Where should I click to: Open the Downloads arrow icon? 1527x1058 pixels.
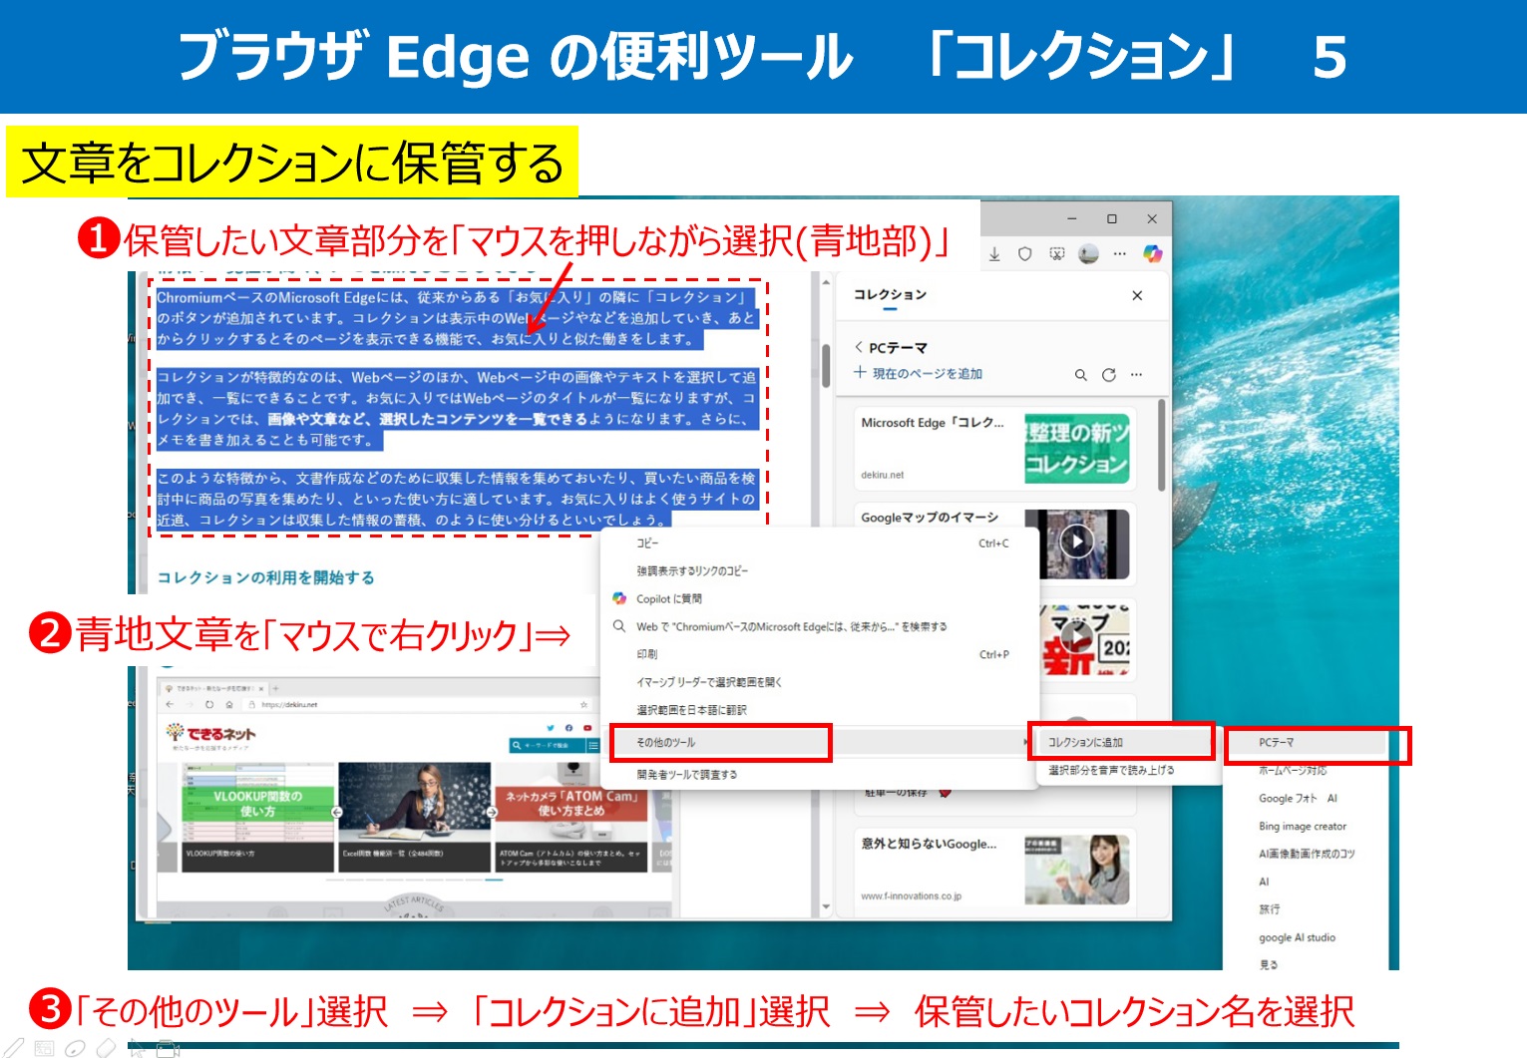[x=994, y=254]
